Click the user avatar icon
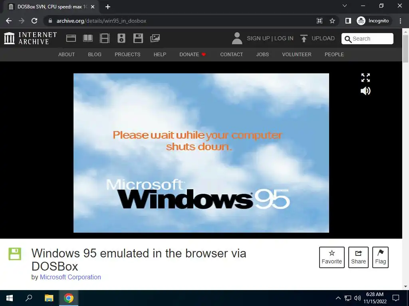 237,38
